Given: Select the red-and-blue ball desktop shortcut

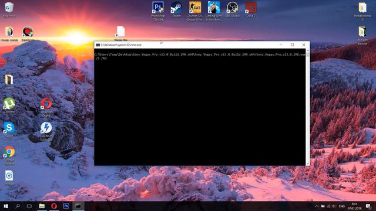Looking at the screenshot, I should tap(28, 33).
